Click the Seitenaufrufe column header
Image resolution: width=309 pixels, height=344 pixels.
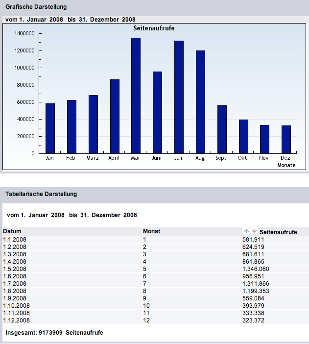point(278,232)
